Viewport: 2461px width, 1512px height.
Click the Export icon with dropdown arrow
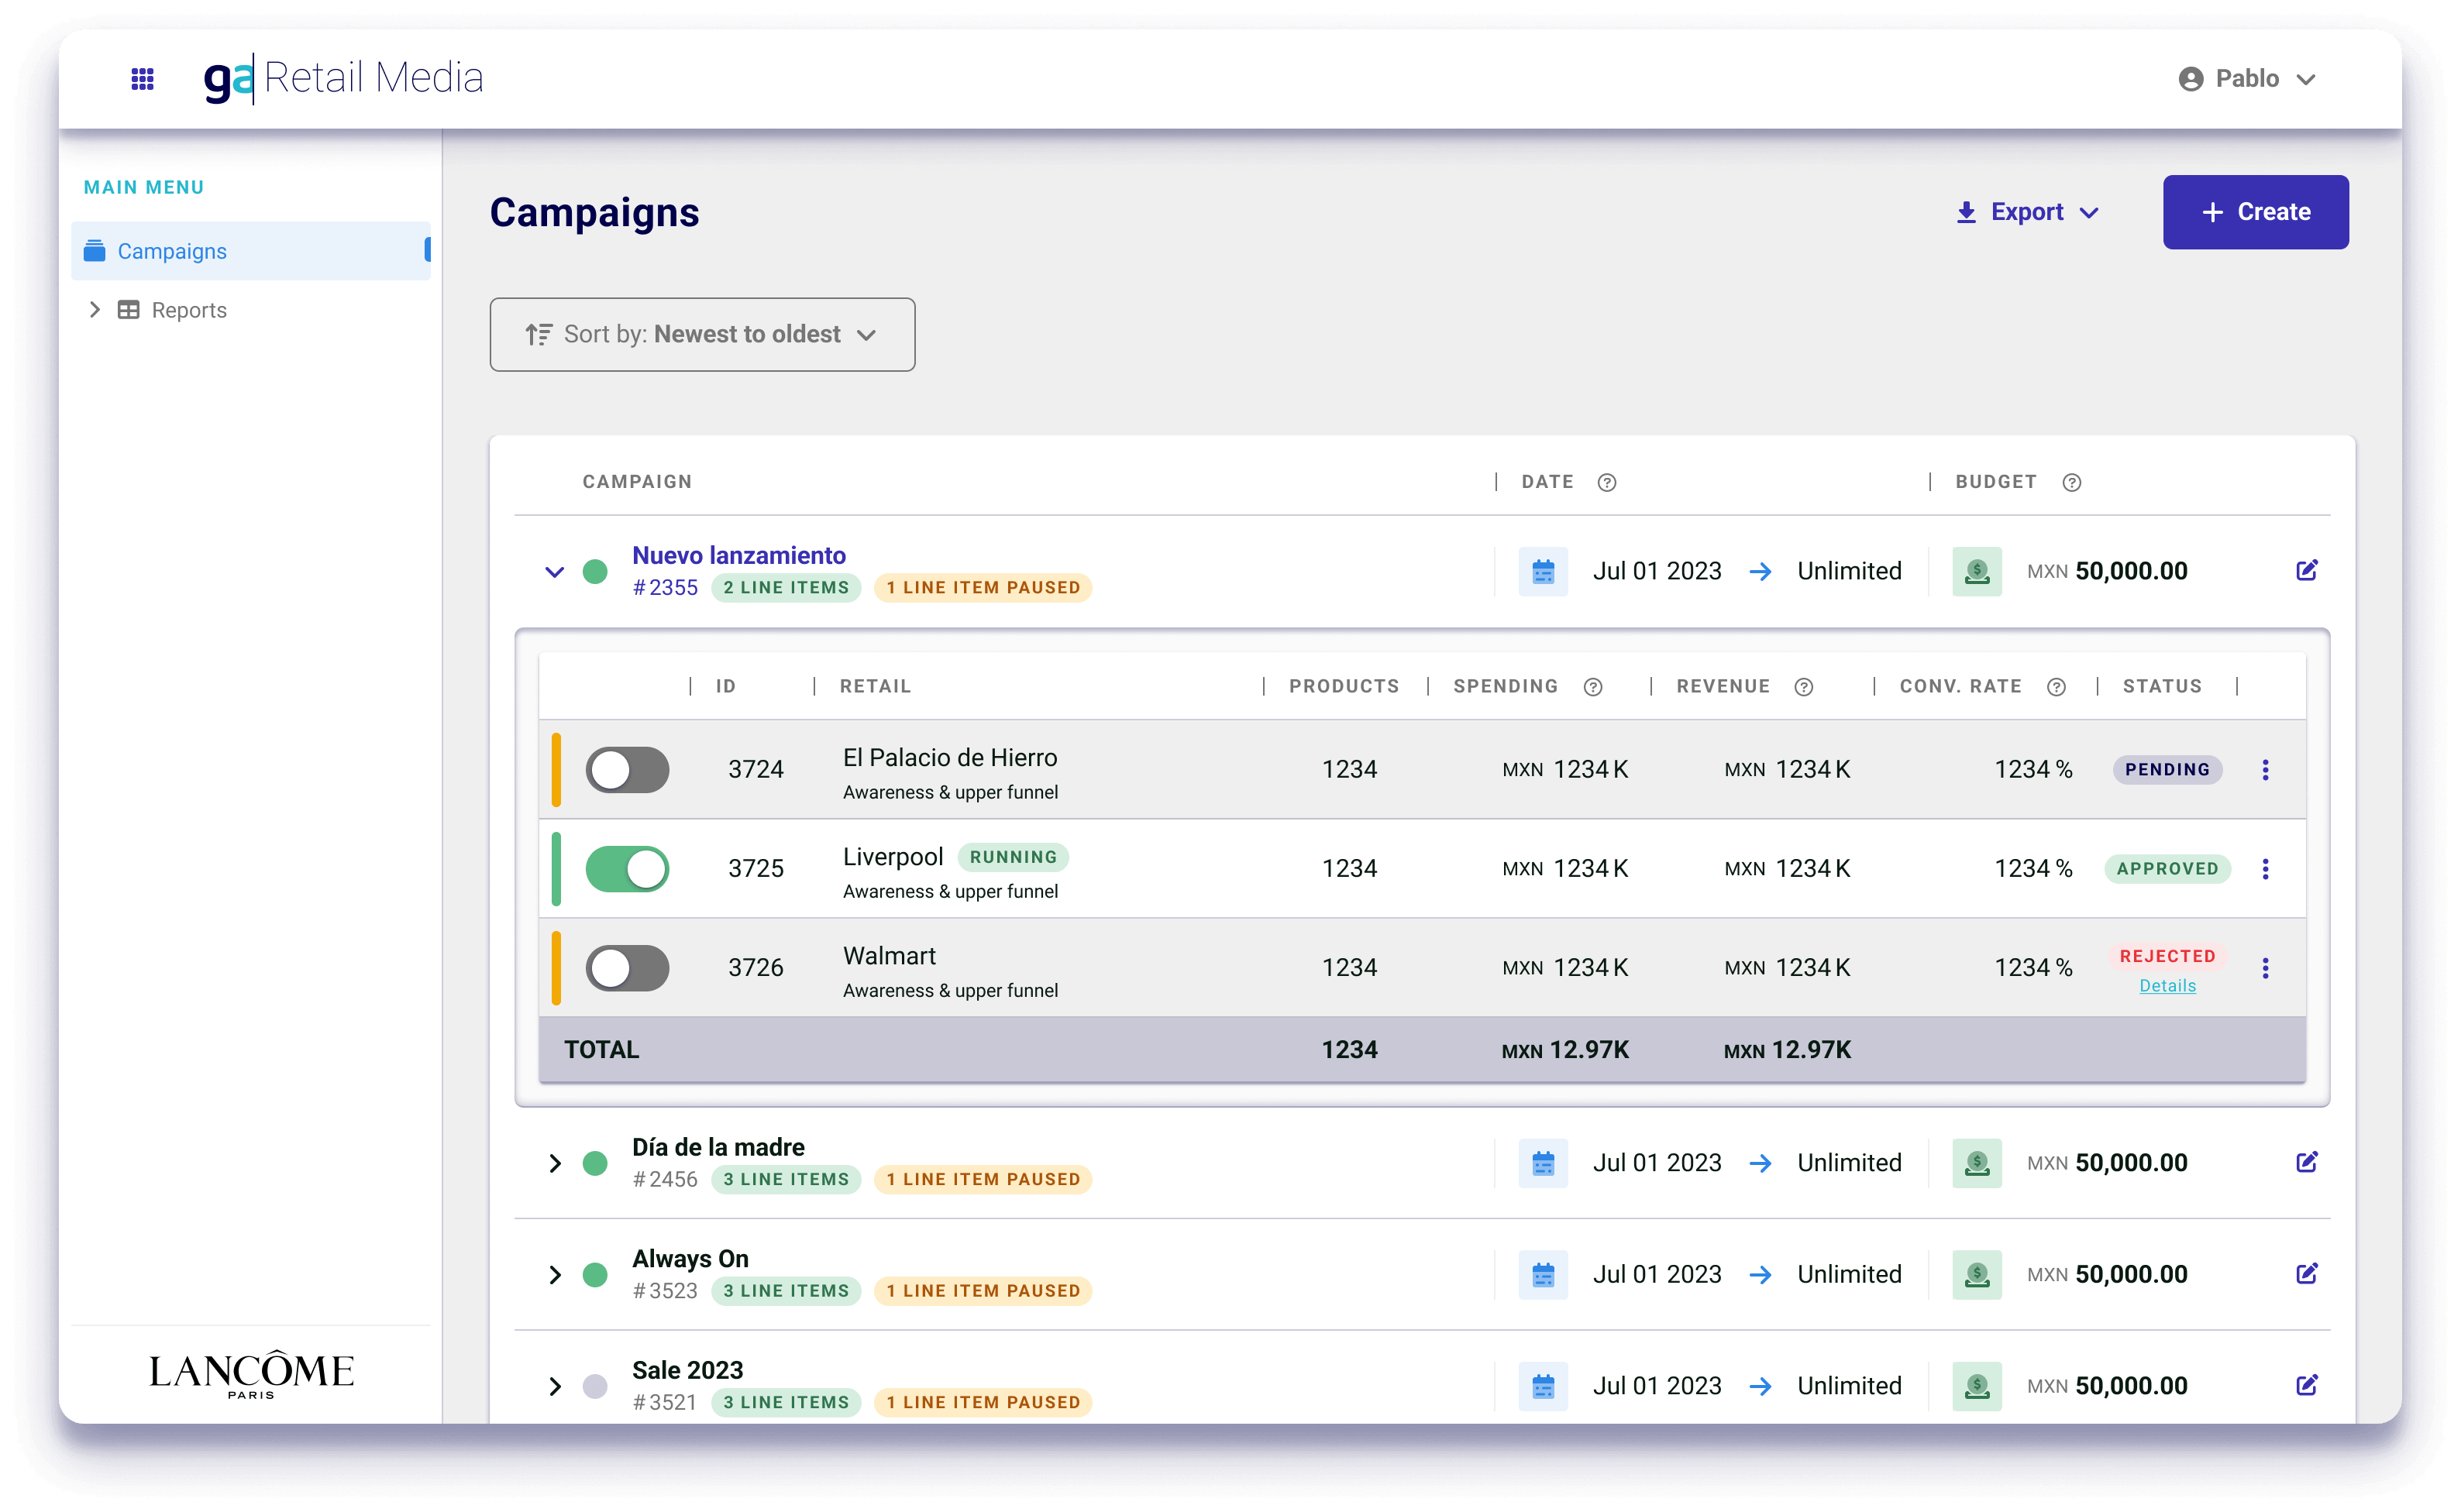point(2030,211)
